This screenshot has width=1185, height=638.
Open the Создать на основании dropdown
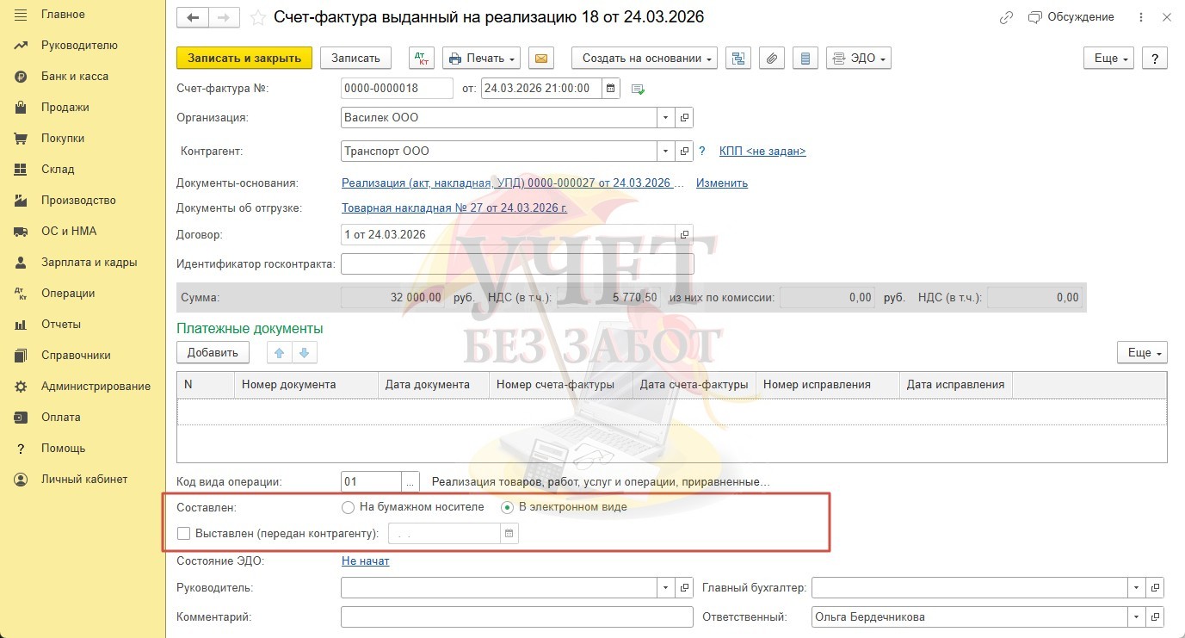[644, 58]
